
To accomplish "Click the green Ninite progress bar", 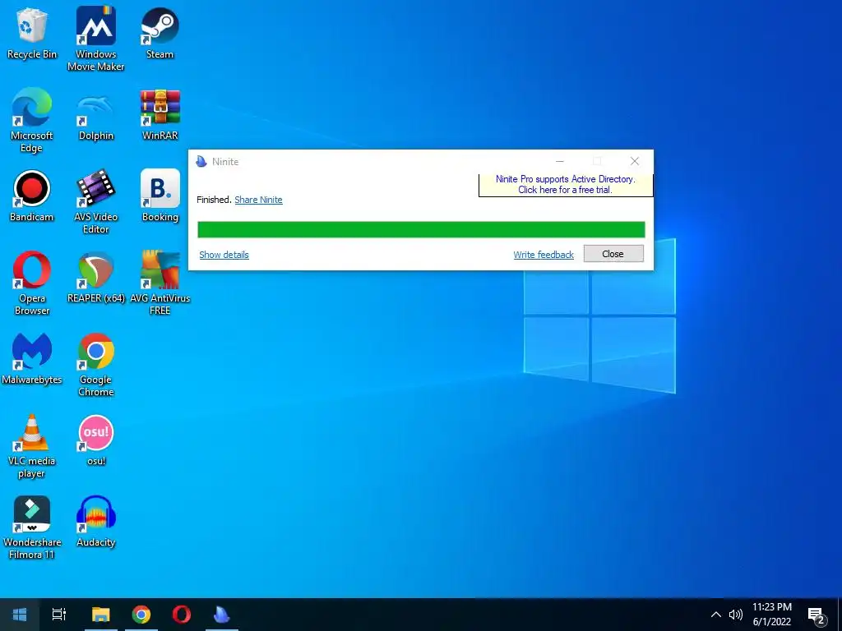I will (421, 230).
